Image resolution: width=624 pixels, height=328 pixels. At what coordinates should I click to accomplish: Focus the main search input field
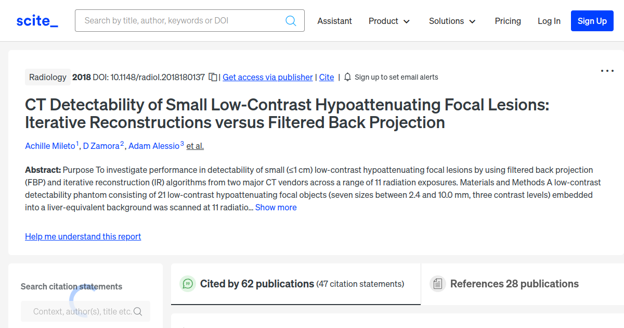[x=182, y=21]
